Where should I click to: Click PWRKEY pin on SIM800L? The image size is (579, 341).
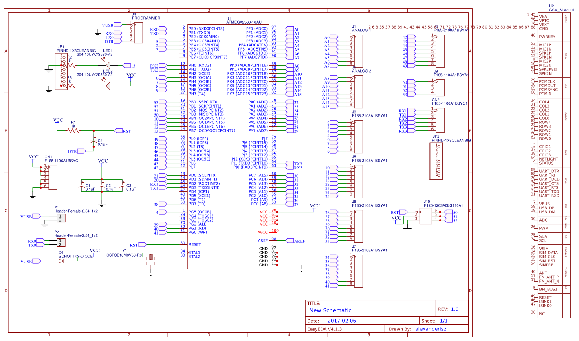[x=548, y=37]
